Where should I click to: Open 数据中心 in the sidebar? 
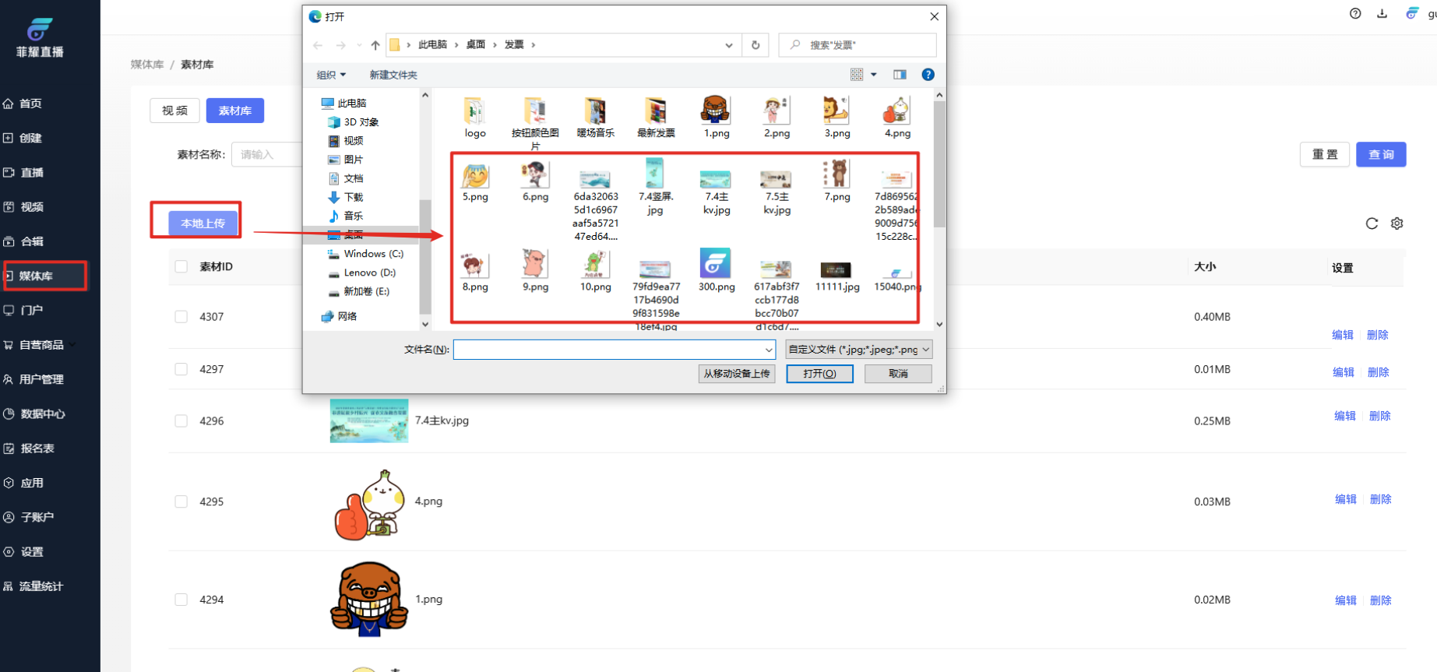coord(43,413)
